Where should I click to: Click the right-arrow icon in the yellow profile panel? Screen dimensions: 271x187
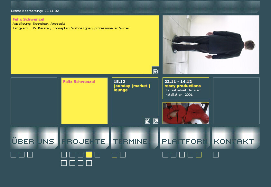pyautogui.click(x=156, y=71)
